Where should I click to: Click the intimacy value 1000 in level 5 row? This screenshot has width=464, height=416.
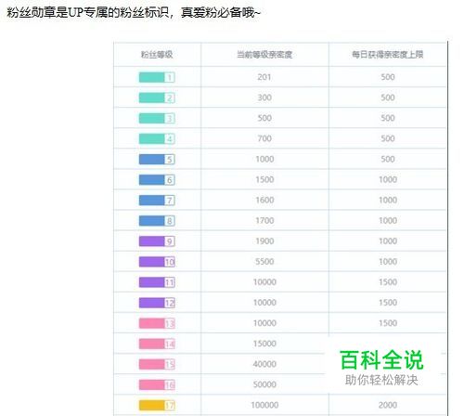(x=264, y=160)
